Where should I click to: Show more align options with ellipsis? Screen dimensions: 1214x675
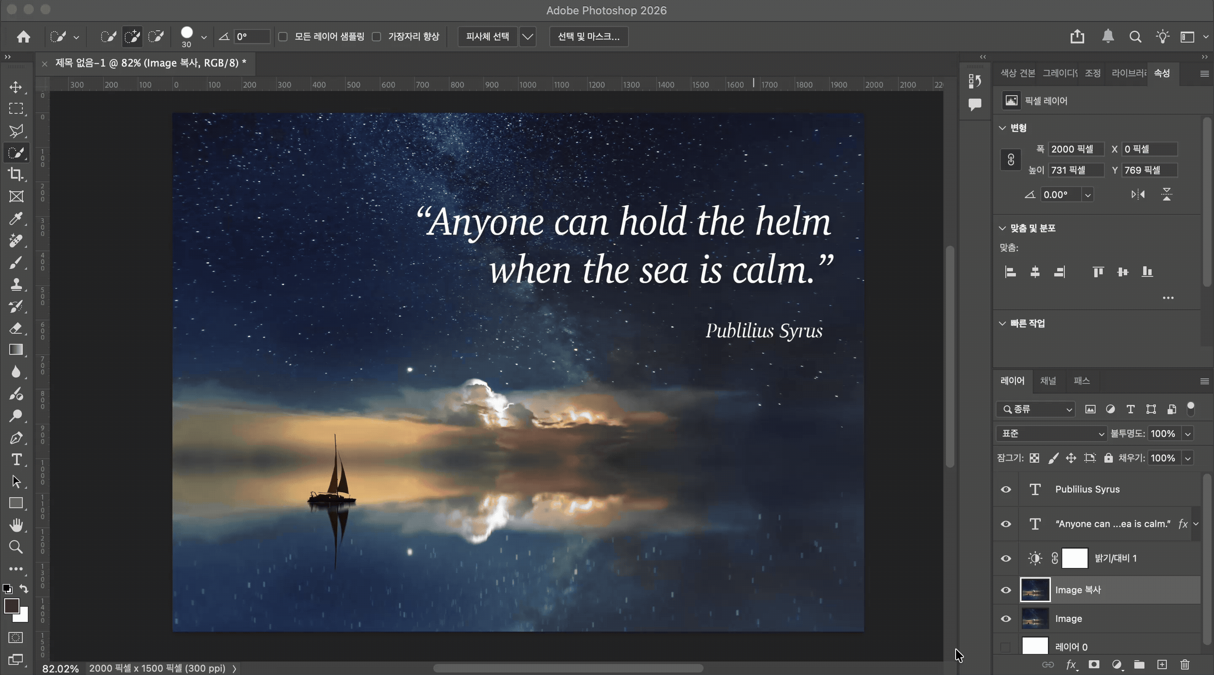[x=1168, y=298]
